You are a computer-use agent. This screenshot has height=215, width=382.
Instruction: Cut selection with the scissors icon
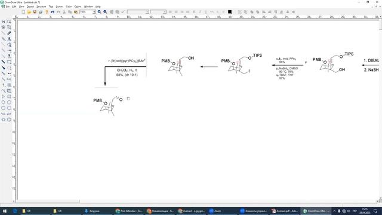[x=64, y=12]
